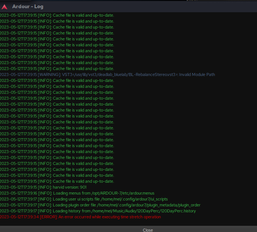Click the timestamp of the error entry
Screen dimensions: 257x232
coord(19,217)
